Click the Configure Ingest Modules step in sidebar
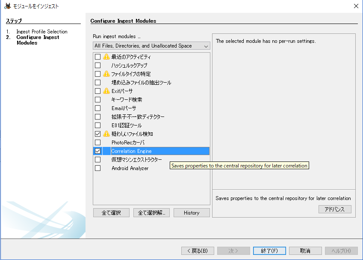Image resolution: width=363 pixels, height=260 pixels. [x=38, y=40]
